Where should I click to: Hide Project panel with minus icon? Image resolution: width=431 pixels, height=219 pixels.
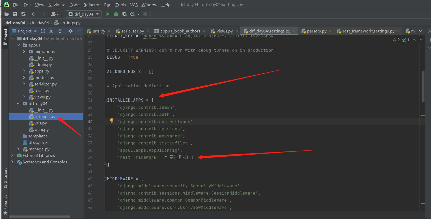(79, 31)
